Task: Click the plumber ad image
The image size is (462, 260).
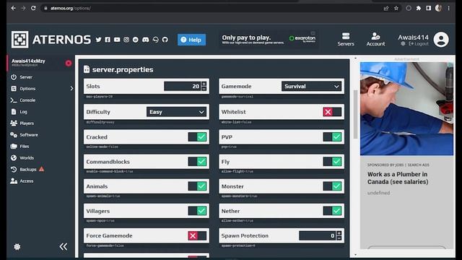Action: [x=406, y=108]
